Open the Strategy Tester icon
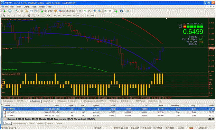Image resolution: width=216 pixels, height=130 pixels. pyautogui.click(x=36, y=11)
